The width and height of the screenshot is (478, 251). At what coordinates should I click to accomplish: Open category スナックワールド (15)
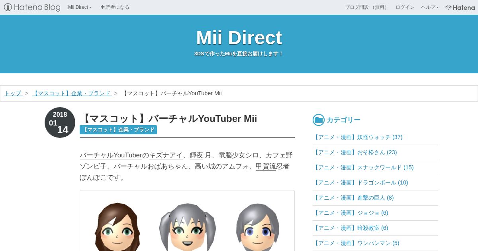(363, 167)
